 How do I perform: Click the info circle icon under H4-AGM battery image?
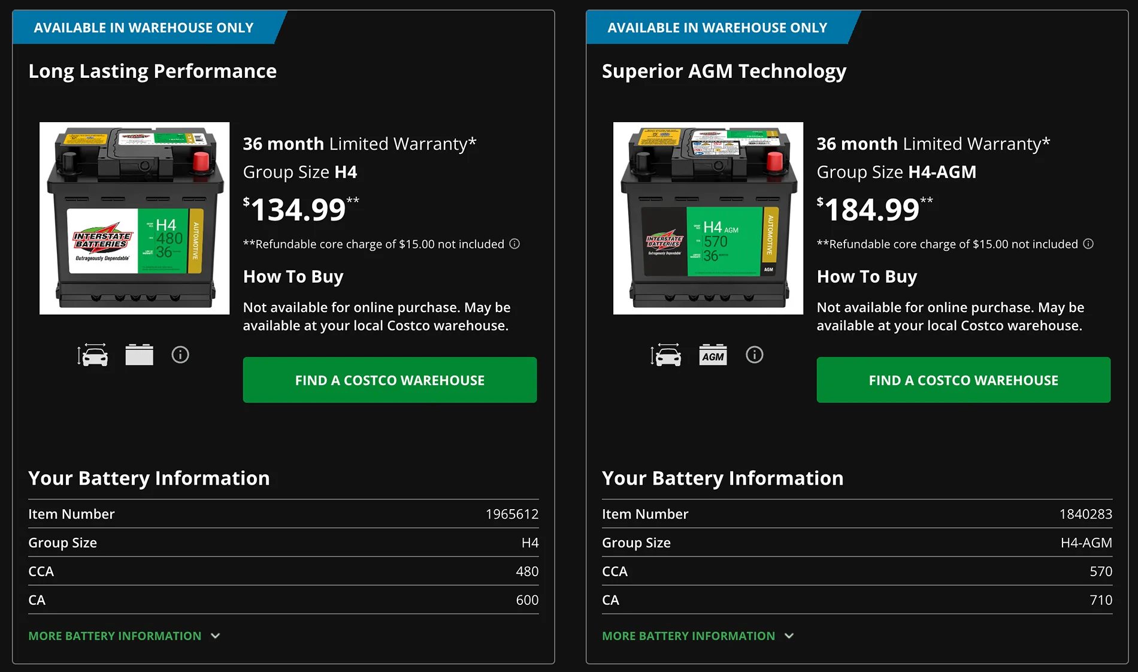tap(754, 355)
